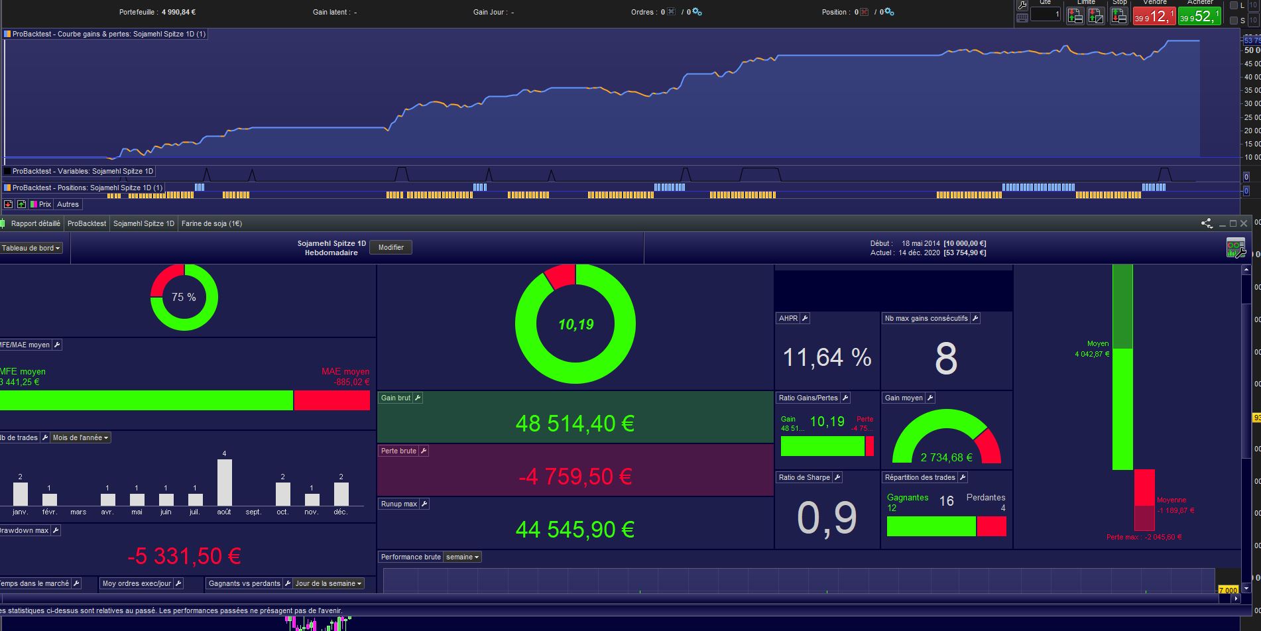Click the Runup max value 44 545,90 €

575,530
